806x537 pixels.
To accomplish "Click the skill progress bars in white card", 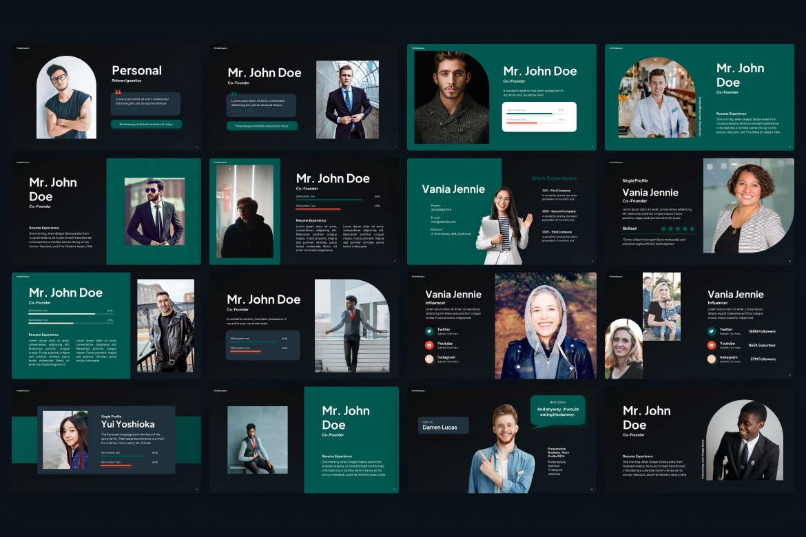I will click(x=539, y=116).
